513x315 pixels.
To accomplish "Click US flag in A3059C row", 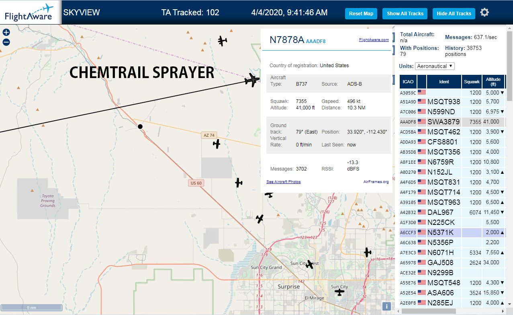I will point(422,92).
